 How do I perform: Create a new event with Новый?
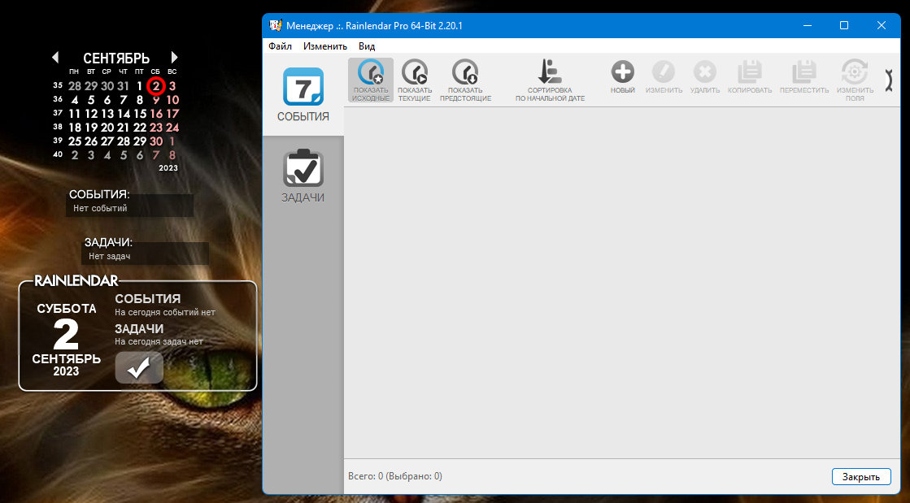point(622,76)
